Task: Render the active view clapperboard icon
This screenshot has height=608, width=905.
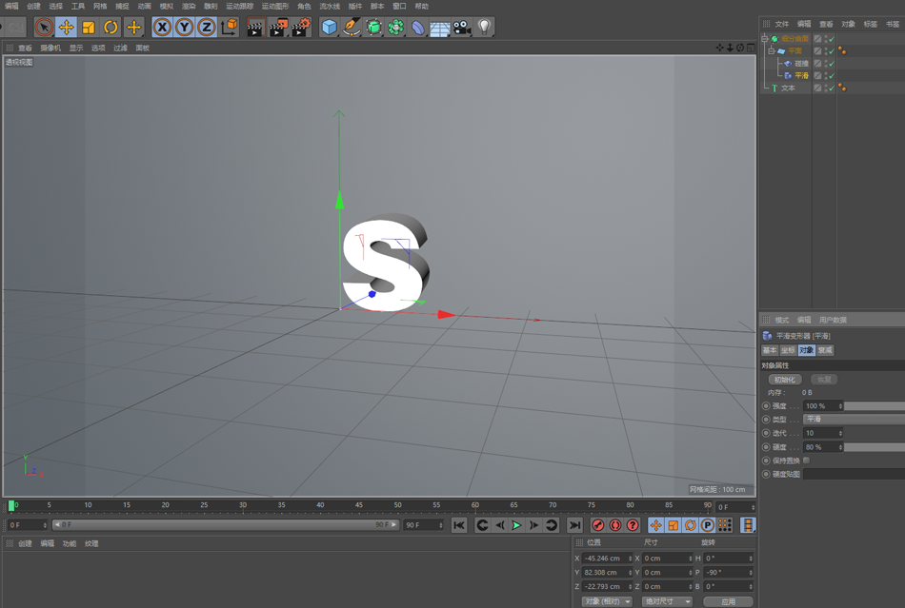Action: (255, 27)
